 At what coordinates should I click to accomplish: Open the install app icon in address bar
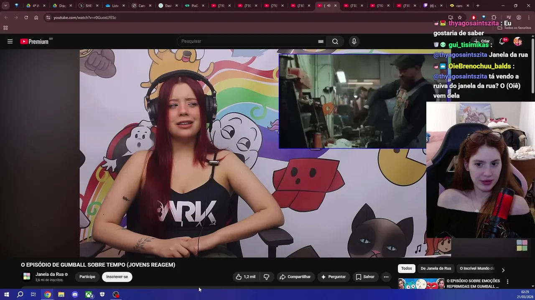451,17
